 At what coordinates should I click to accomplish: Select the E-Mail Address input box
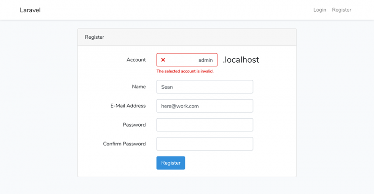204,106
